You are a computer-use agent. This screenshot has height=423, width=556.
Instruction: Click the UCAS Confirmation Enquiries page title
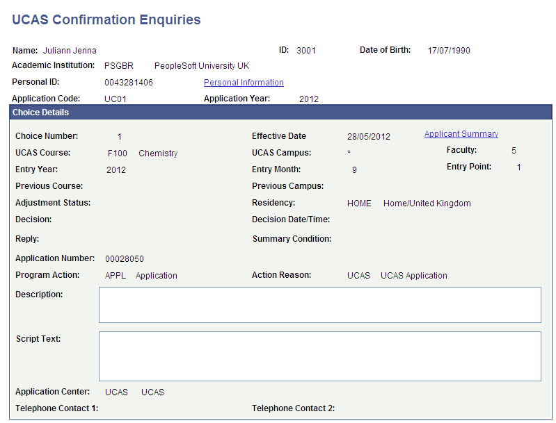coord(106,20)
